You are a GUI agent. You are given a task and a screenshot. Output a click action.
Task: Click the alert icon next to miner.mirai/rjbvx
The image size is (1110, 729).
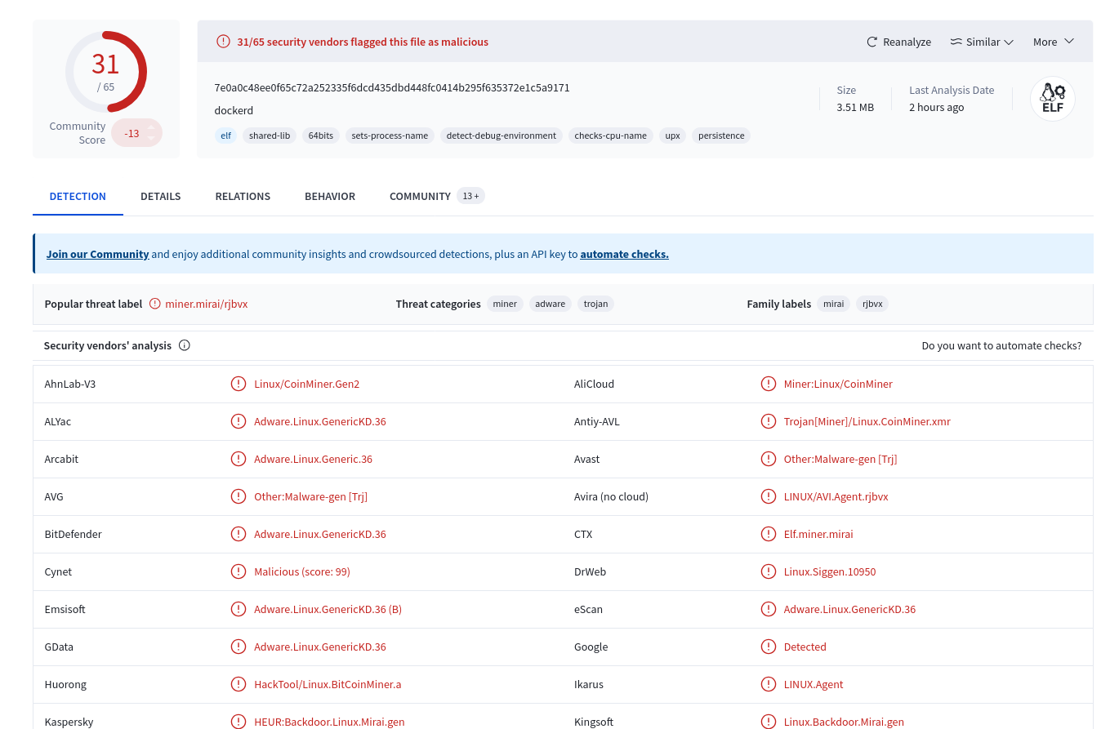(x=155, y=304)
